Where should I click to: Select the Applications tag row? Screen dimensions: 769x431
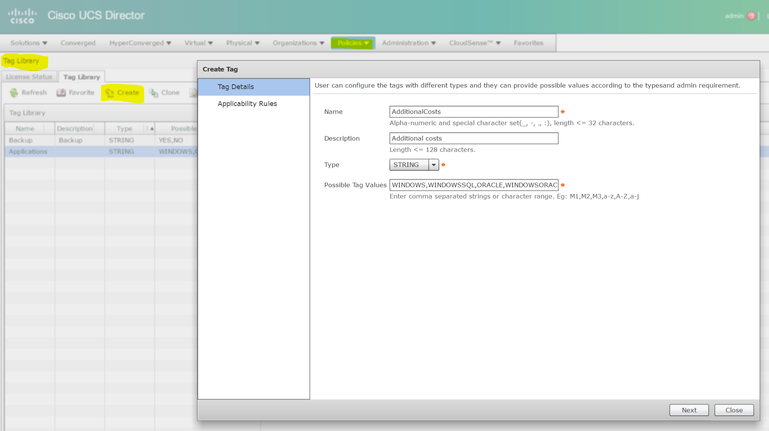(101, 151)
